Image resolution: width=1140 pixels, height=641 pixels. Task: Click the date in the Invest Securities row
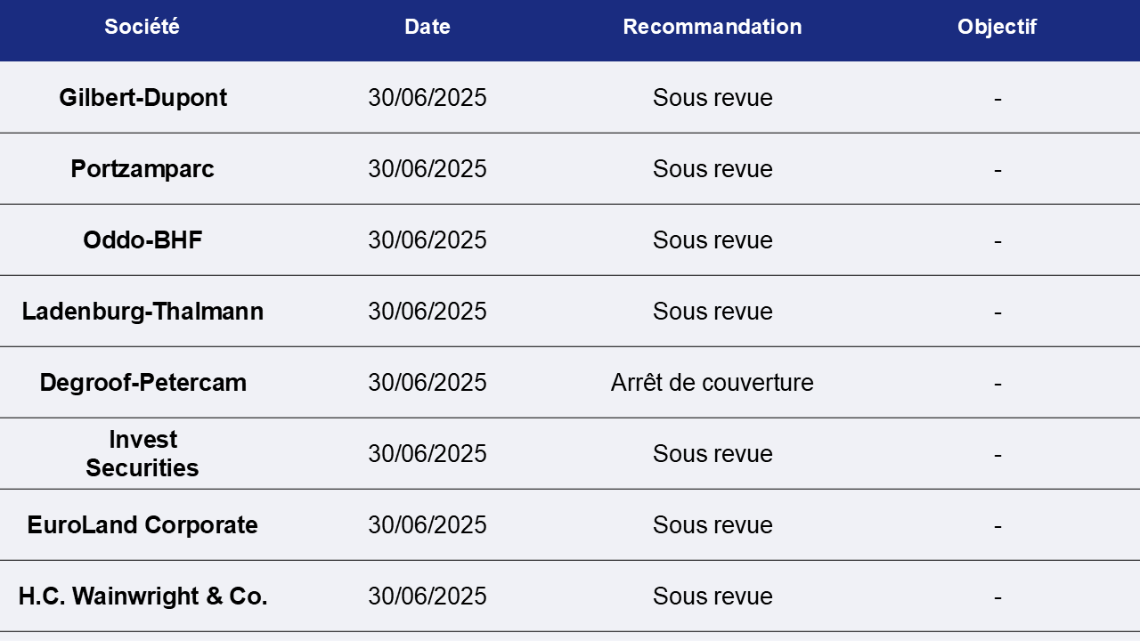pos(427,454)
